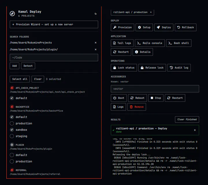Image resolution: width=208 pixels, height=185 pixels.
Task: Uncheck sandbox under BACKOFFICE
Action: [12, 130]
